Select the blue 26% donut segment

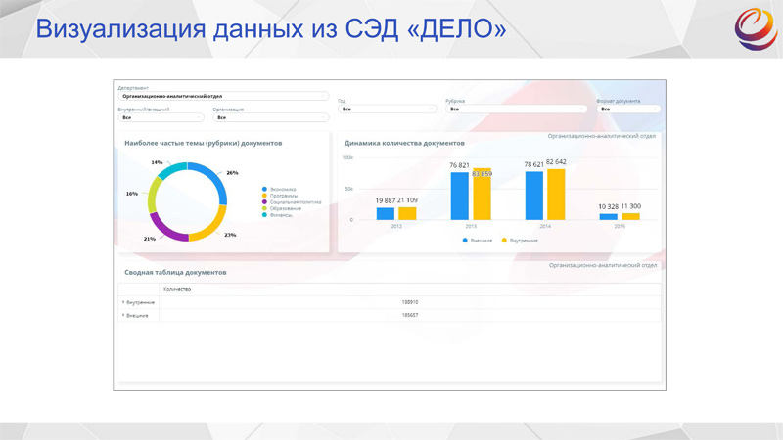pos(213,176)
